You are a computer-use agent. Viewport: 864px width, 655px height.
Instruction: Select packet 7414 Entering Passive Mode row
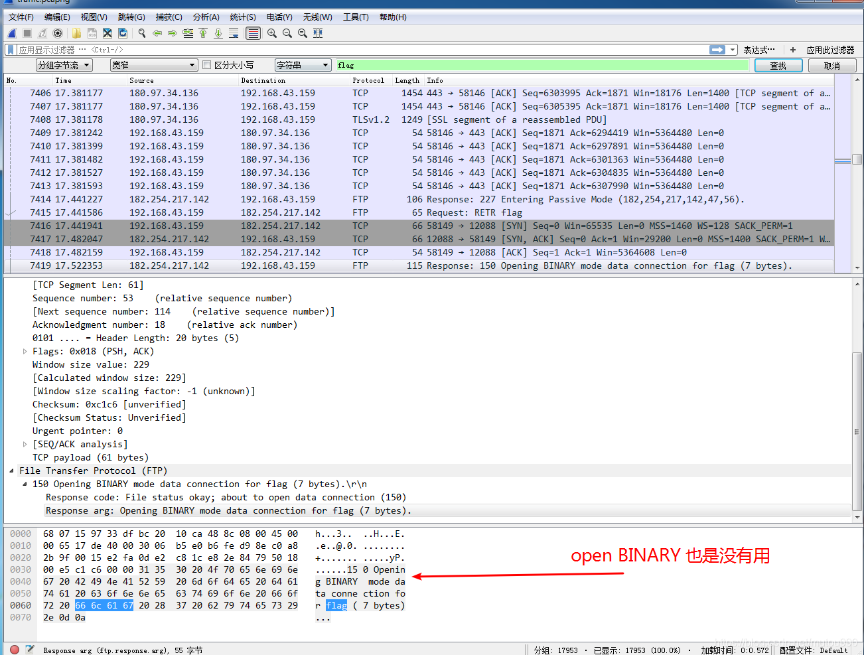tap(419, 199)
